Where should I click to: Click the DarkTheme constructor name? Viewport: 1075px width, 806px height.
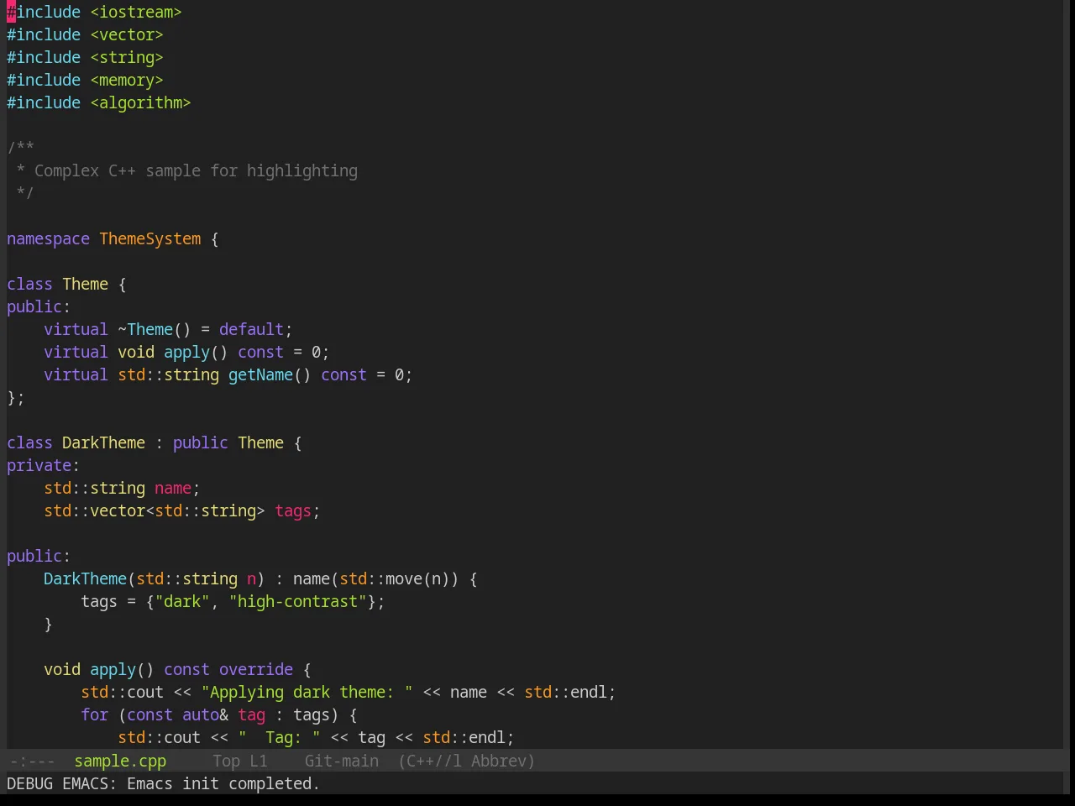coord(86,578)
